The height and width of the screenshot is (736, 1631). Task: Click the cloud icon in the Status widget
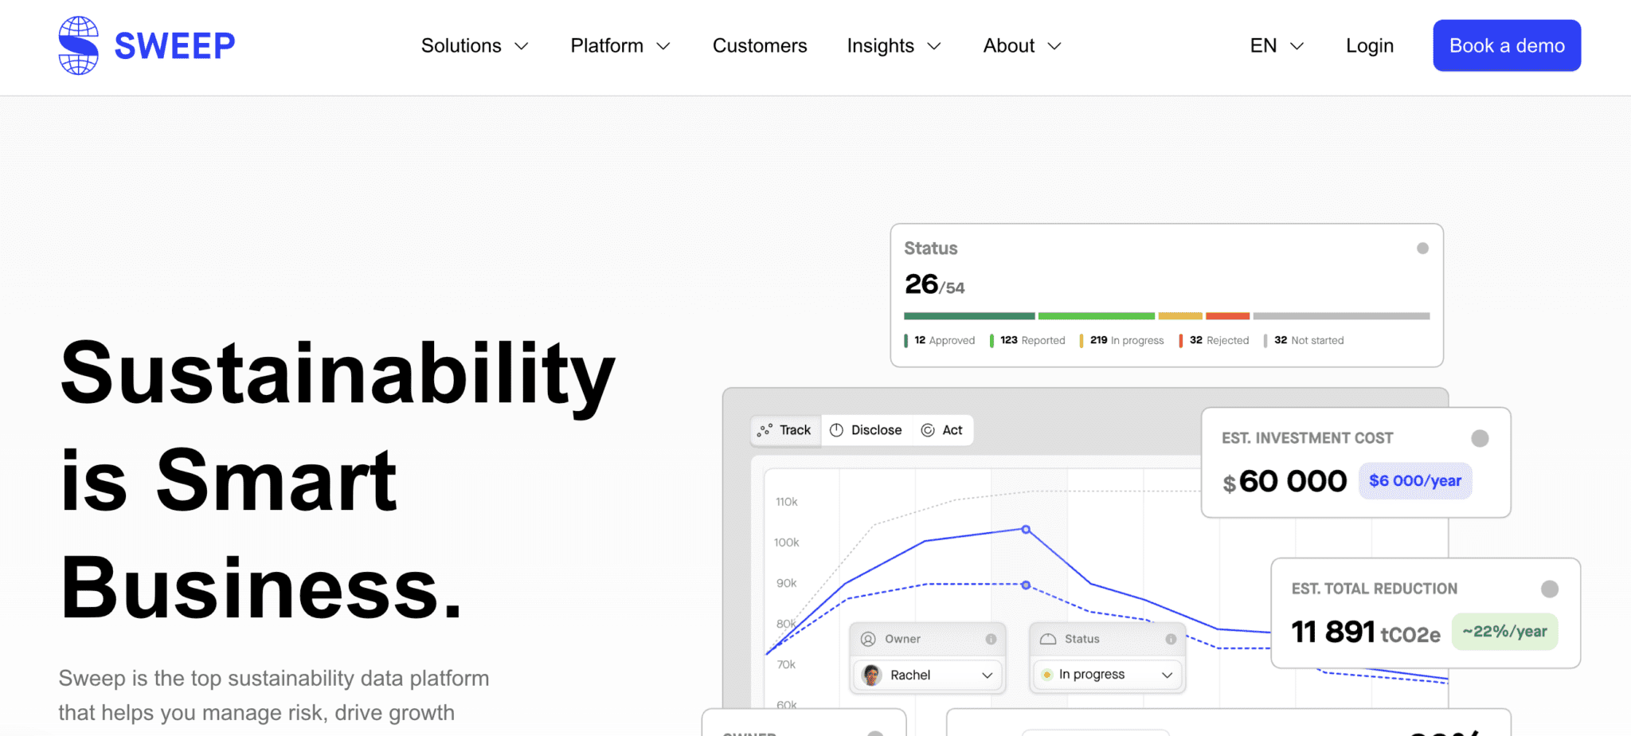[x=1048, y=638]
